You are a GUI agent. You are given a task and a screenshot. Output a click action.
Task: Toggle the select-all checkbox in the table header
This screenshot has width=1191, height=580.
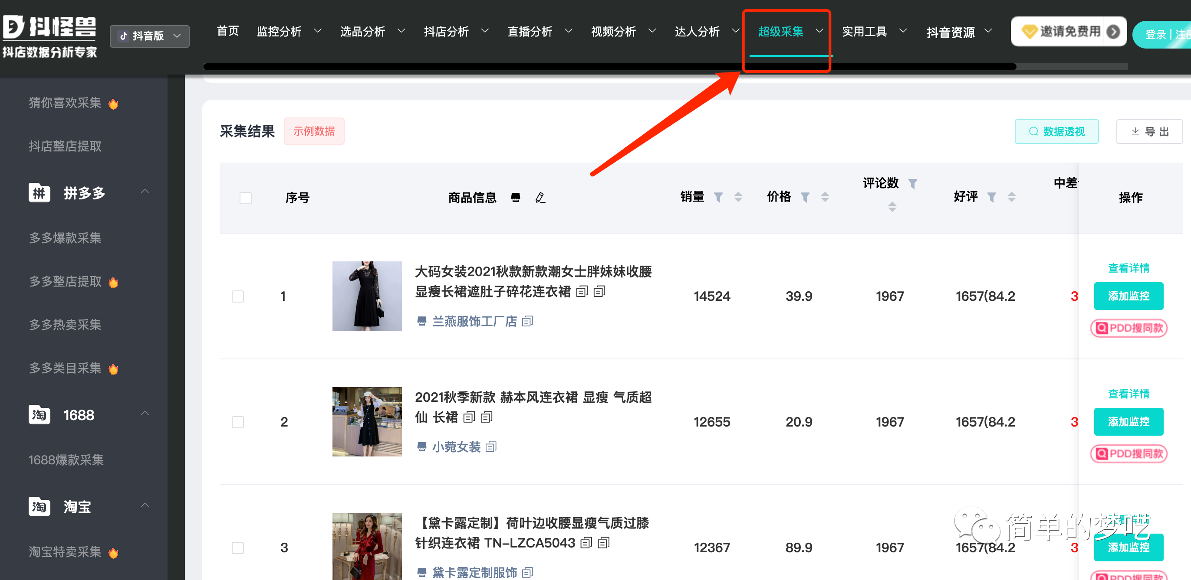[x=245, y=198]
